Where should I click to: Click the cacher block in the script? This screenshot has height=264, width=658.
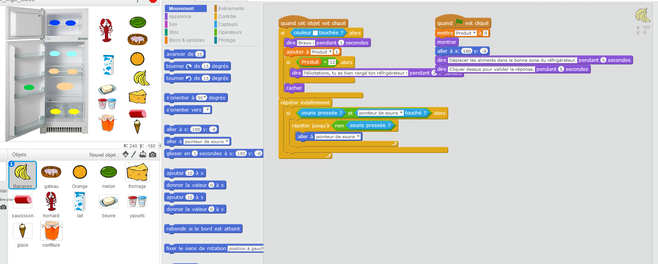(x=294, y=88)
